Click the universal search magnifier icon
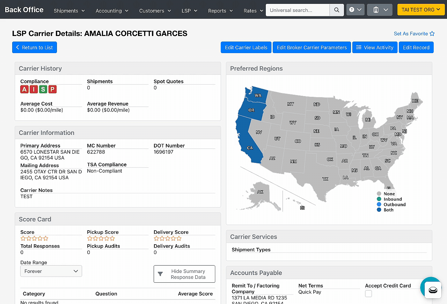Image resolution: width=447 pixels, height=304 pixels. click(337, 10)
